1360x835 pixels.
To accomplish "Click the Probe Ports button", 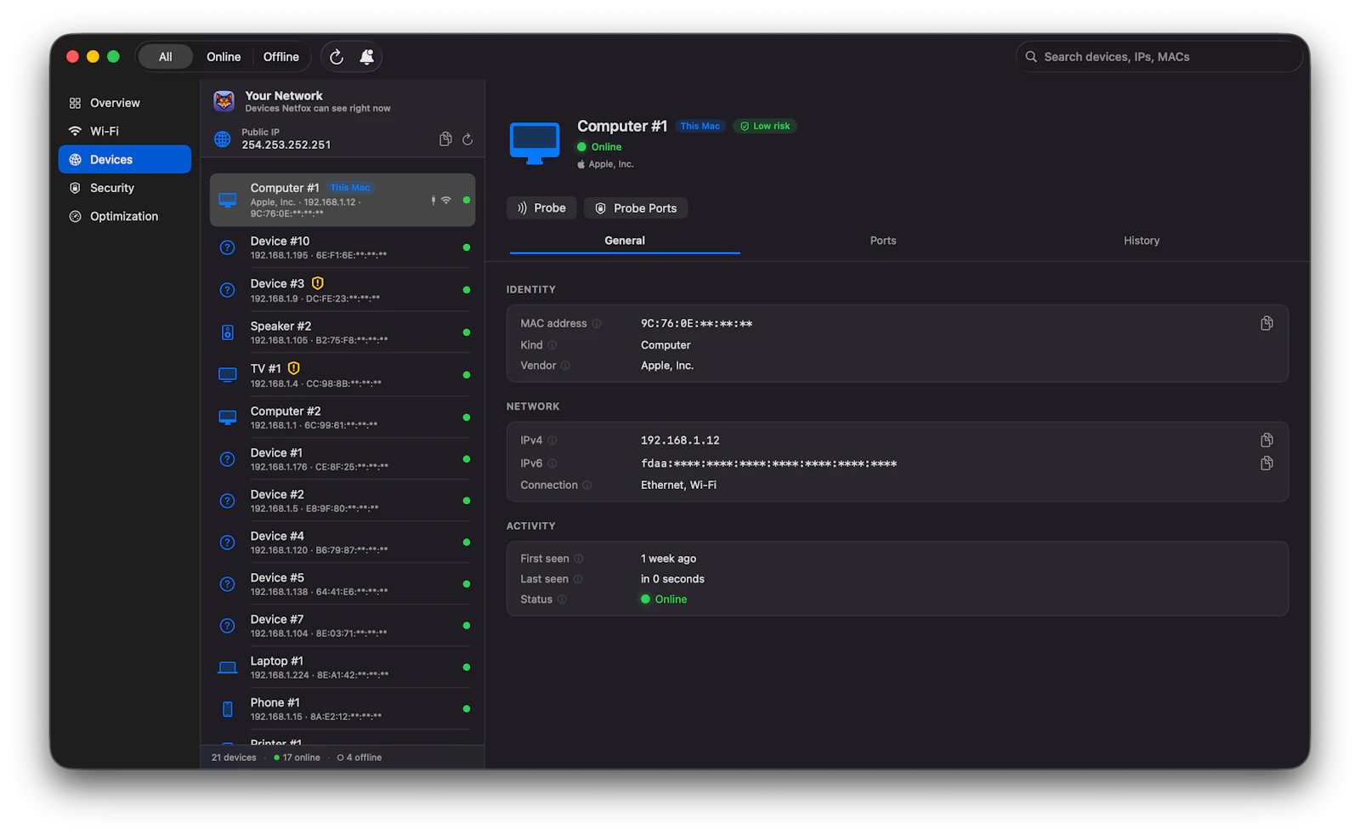I will (x=636, y=207).
